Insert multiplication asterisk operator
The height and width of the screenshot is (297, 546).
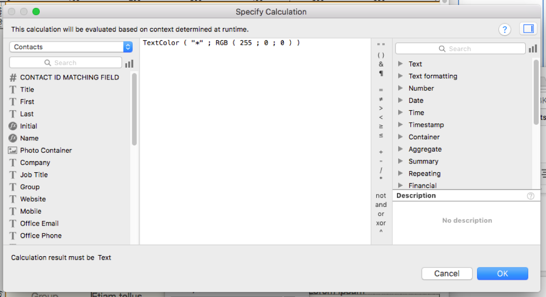click(x=381, y=178)
